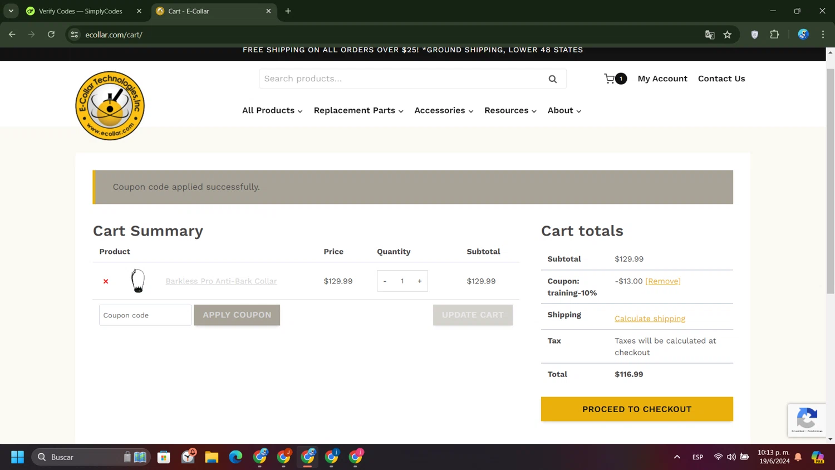The image size is (835, 470).
Task: Open File Explorer from taskbar
Action: click(212, 457)
